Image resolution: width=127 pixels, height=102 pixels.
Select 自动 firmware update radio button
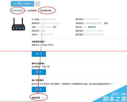point(43,45)
